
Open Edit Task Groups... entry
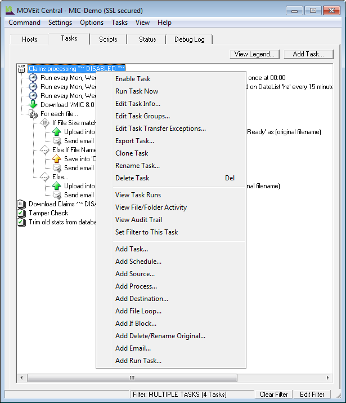coord(171,116)
